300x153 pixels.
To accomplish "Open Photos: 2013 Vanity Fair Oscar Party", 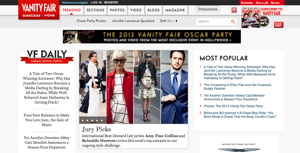I will [233, 106].
